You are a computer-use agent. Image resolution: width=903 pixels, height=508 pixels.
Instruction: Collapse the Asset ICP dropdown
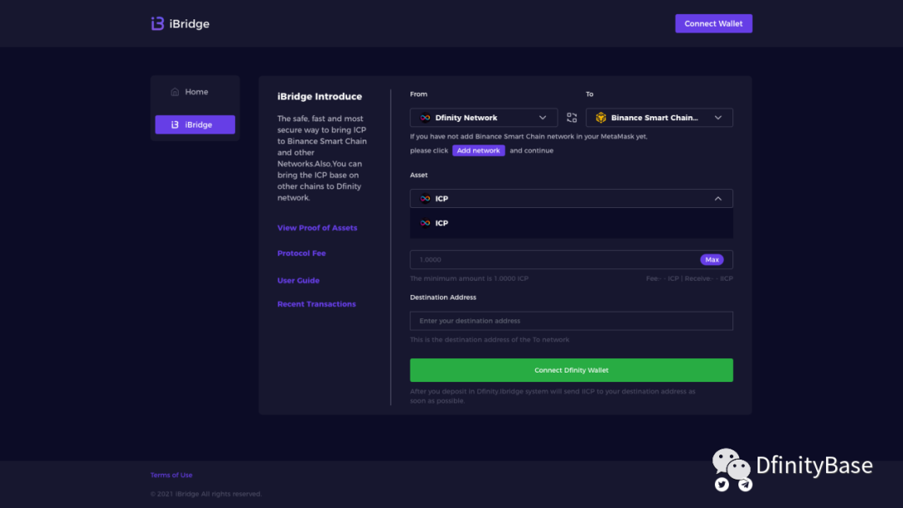tap(571, 199)
